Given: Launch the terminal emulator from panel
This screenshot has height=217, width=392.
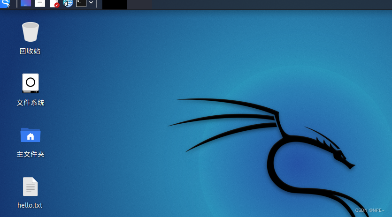Looking at the screenshot, I should pyautogui.click(x=81, y=3).
